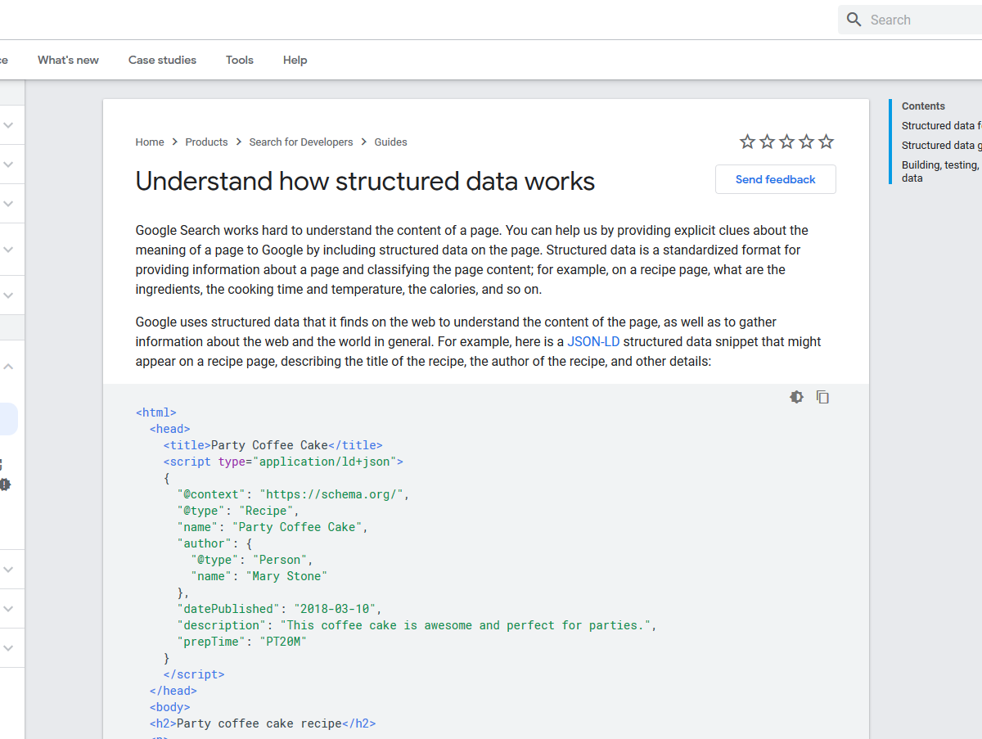Rate the page two stars
The height and width of the screenshot is (739, 982).
click(767, 142)
